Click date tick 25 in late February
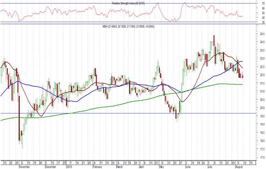This screenshot has height=169, width=266. (113, 163)
